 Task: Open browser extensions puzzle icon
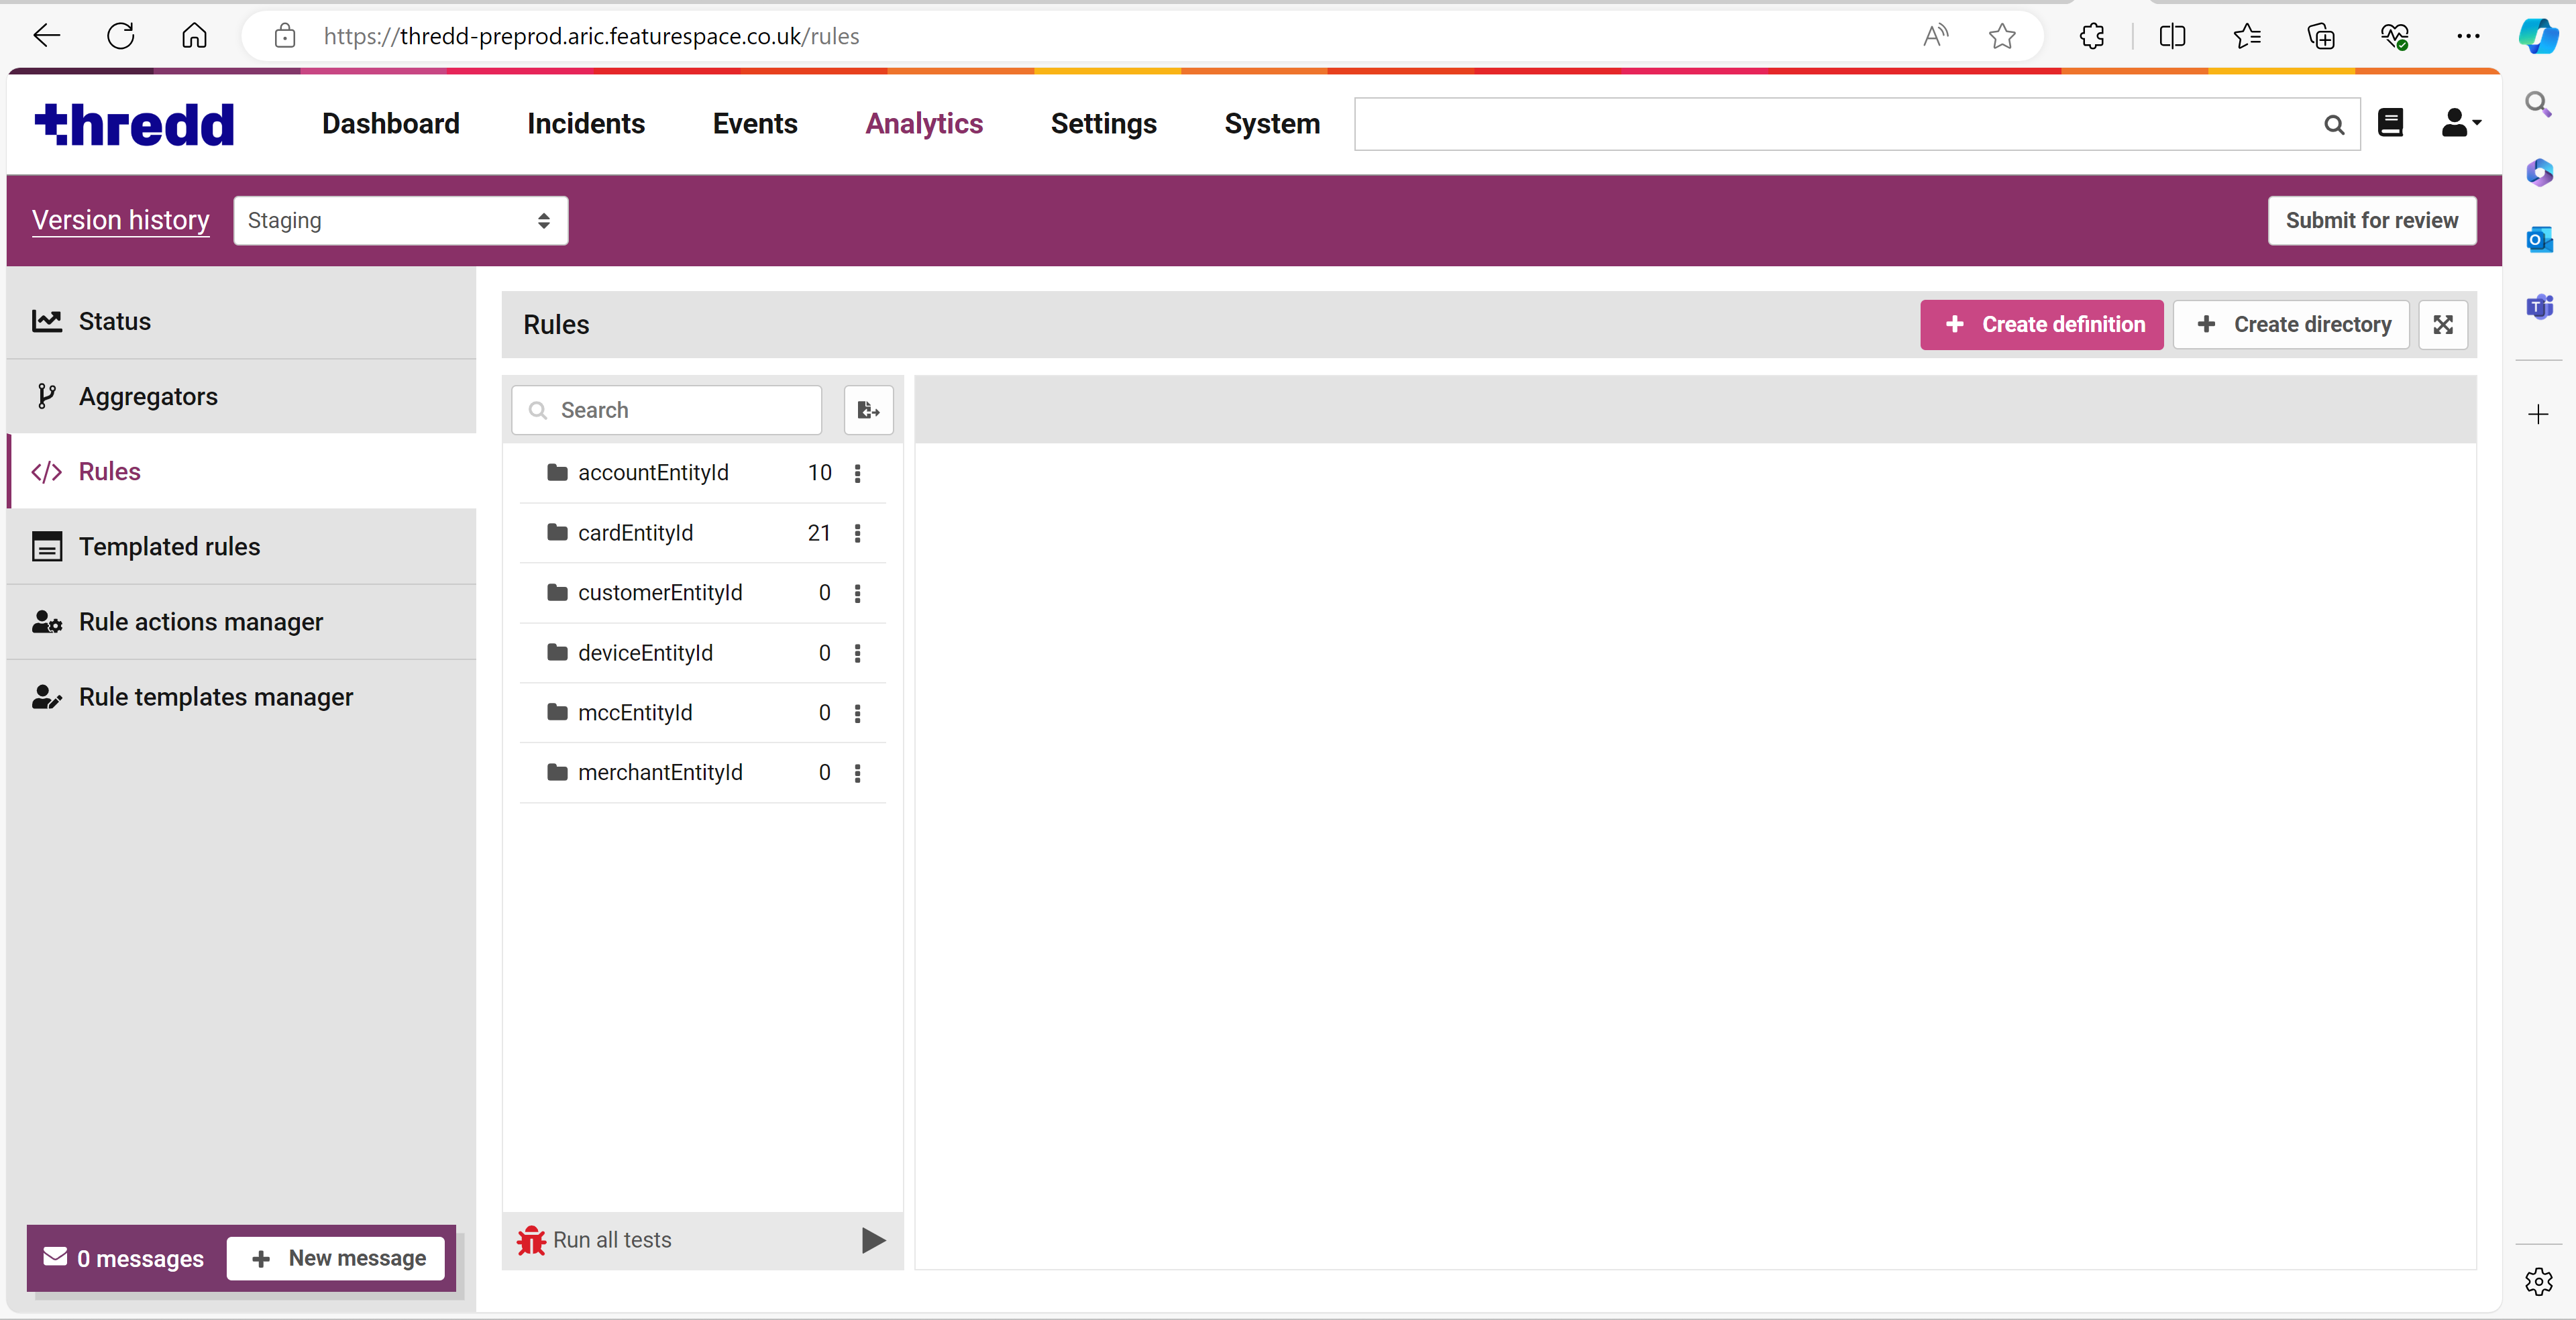tap(2092, 36)
